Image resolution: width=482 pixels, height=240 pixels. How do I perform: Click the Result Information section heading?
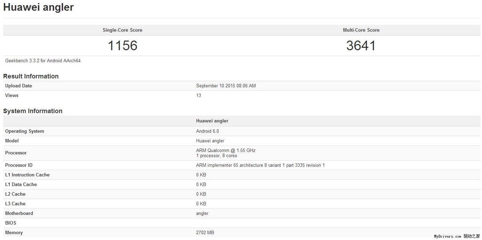click(31, 76)
